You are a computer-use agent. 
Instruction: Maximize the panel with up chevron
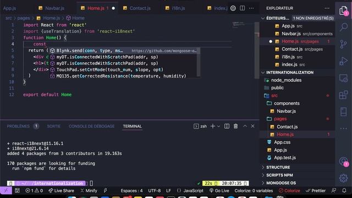click(x=245, y=126)
